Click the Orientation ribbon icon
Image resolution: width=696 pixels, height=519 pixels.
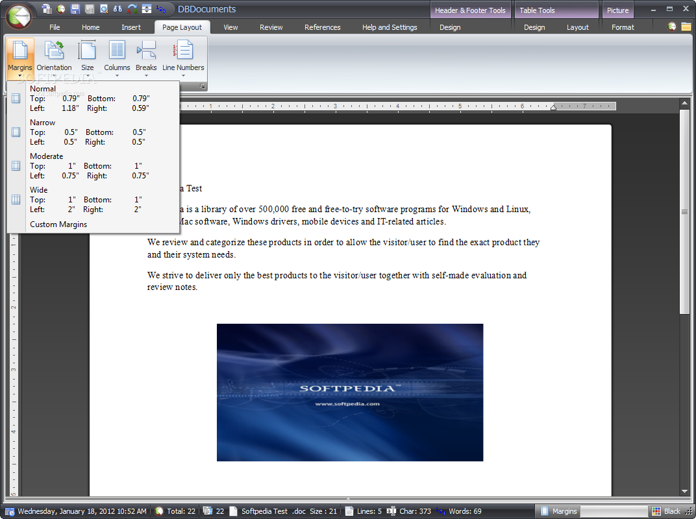click(x=54, y=50)
